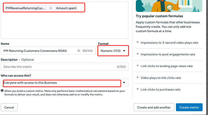Image resolution: width=208 pixels, height=115 pixels.
Task: Click the info icon beside the Meta disclaimer
Action: 2,90
